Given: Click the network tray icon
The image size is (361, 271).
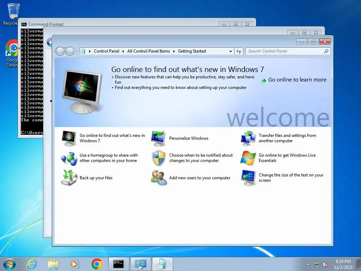Looking at the screenshot, I should coord(317,264).
